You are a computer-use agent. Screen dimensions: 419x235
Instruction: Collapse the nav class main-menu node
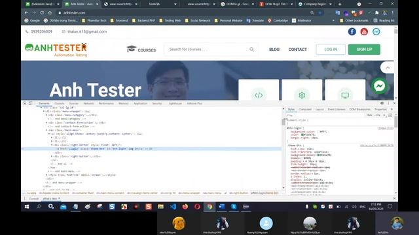click(x=46, y=130)
